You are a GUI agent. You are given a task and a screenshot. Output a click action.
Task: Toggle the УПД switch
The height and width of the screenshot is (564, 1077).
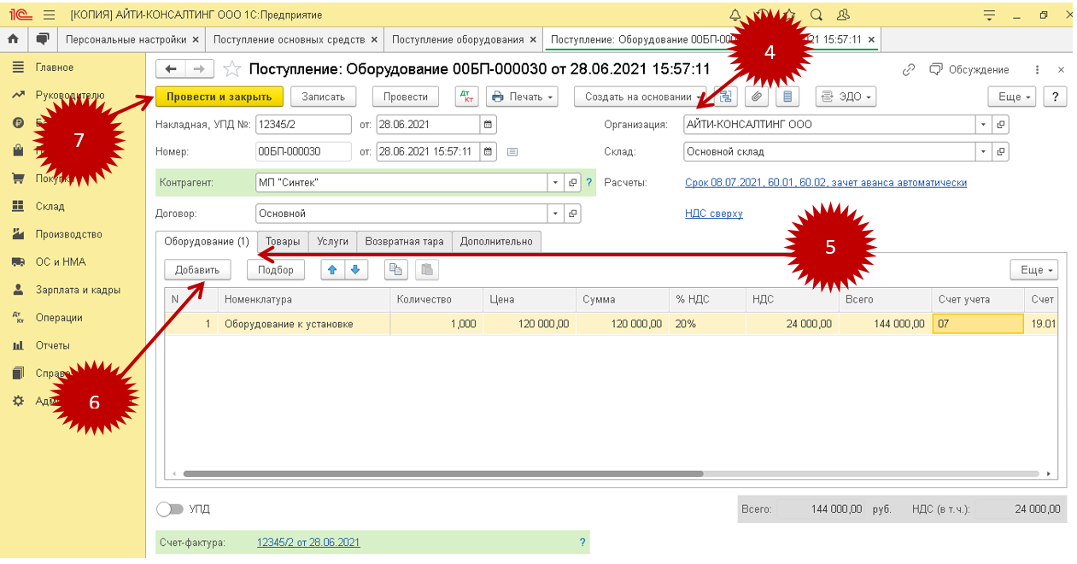click(170, 509)
